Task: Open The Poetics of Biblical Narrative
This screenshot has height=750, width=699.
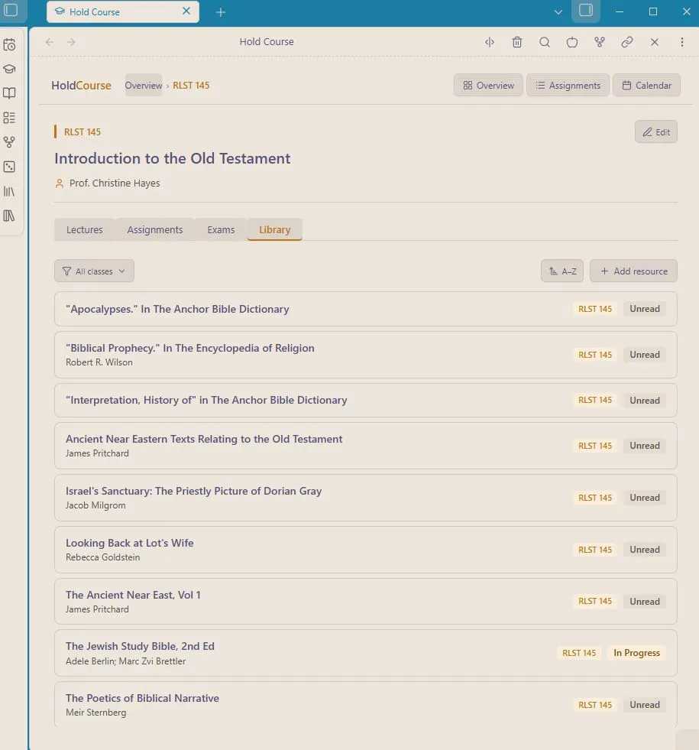Action: (x=365, y=705)
